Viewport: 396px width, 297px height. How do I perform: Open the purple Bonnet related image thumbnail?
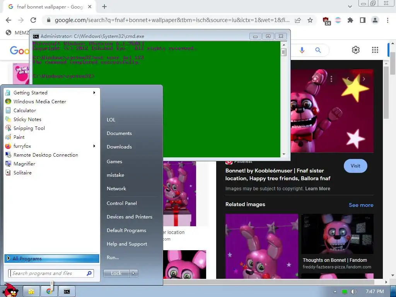coord(262,246)
